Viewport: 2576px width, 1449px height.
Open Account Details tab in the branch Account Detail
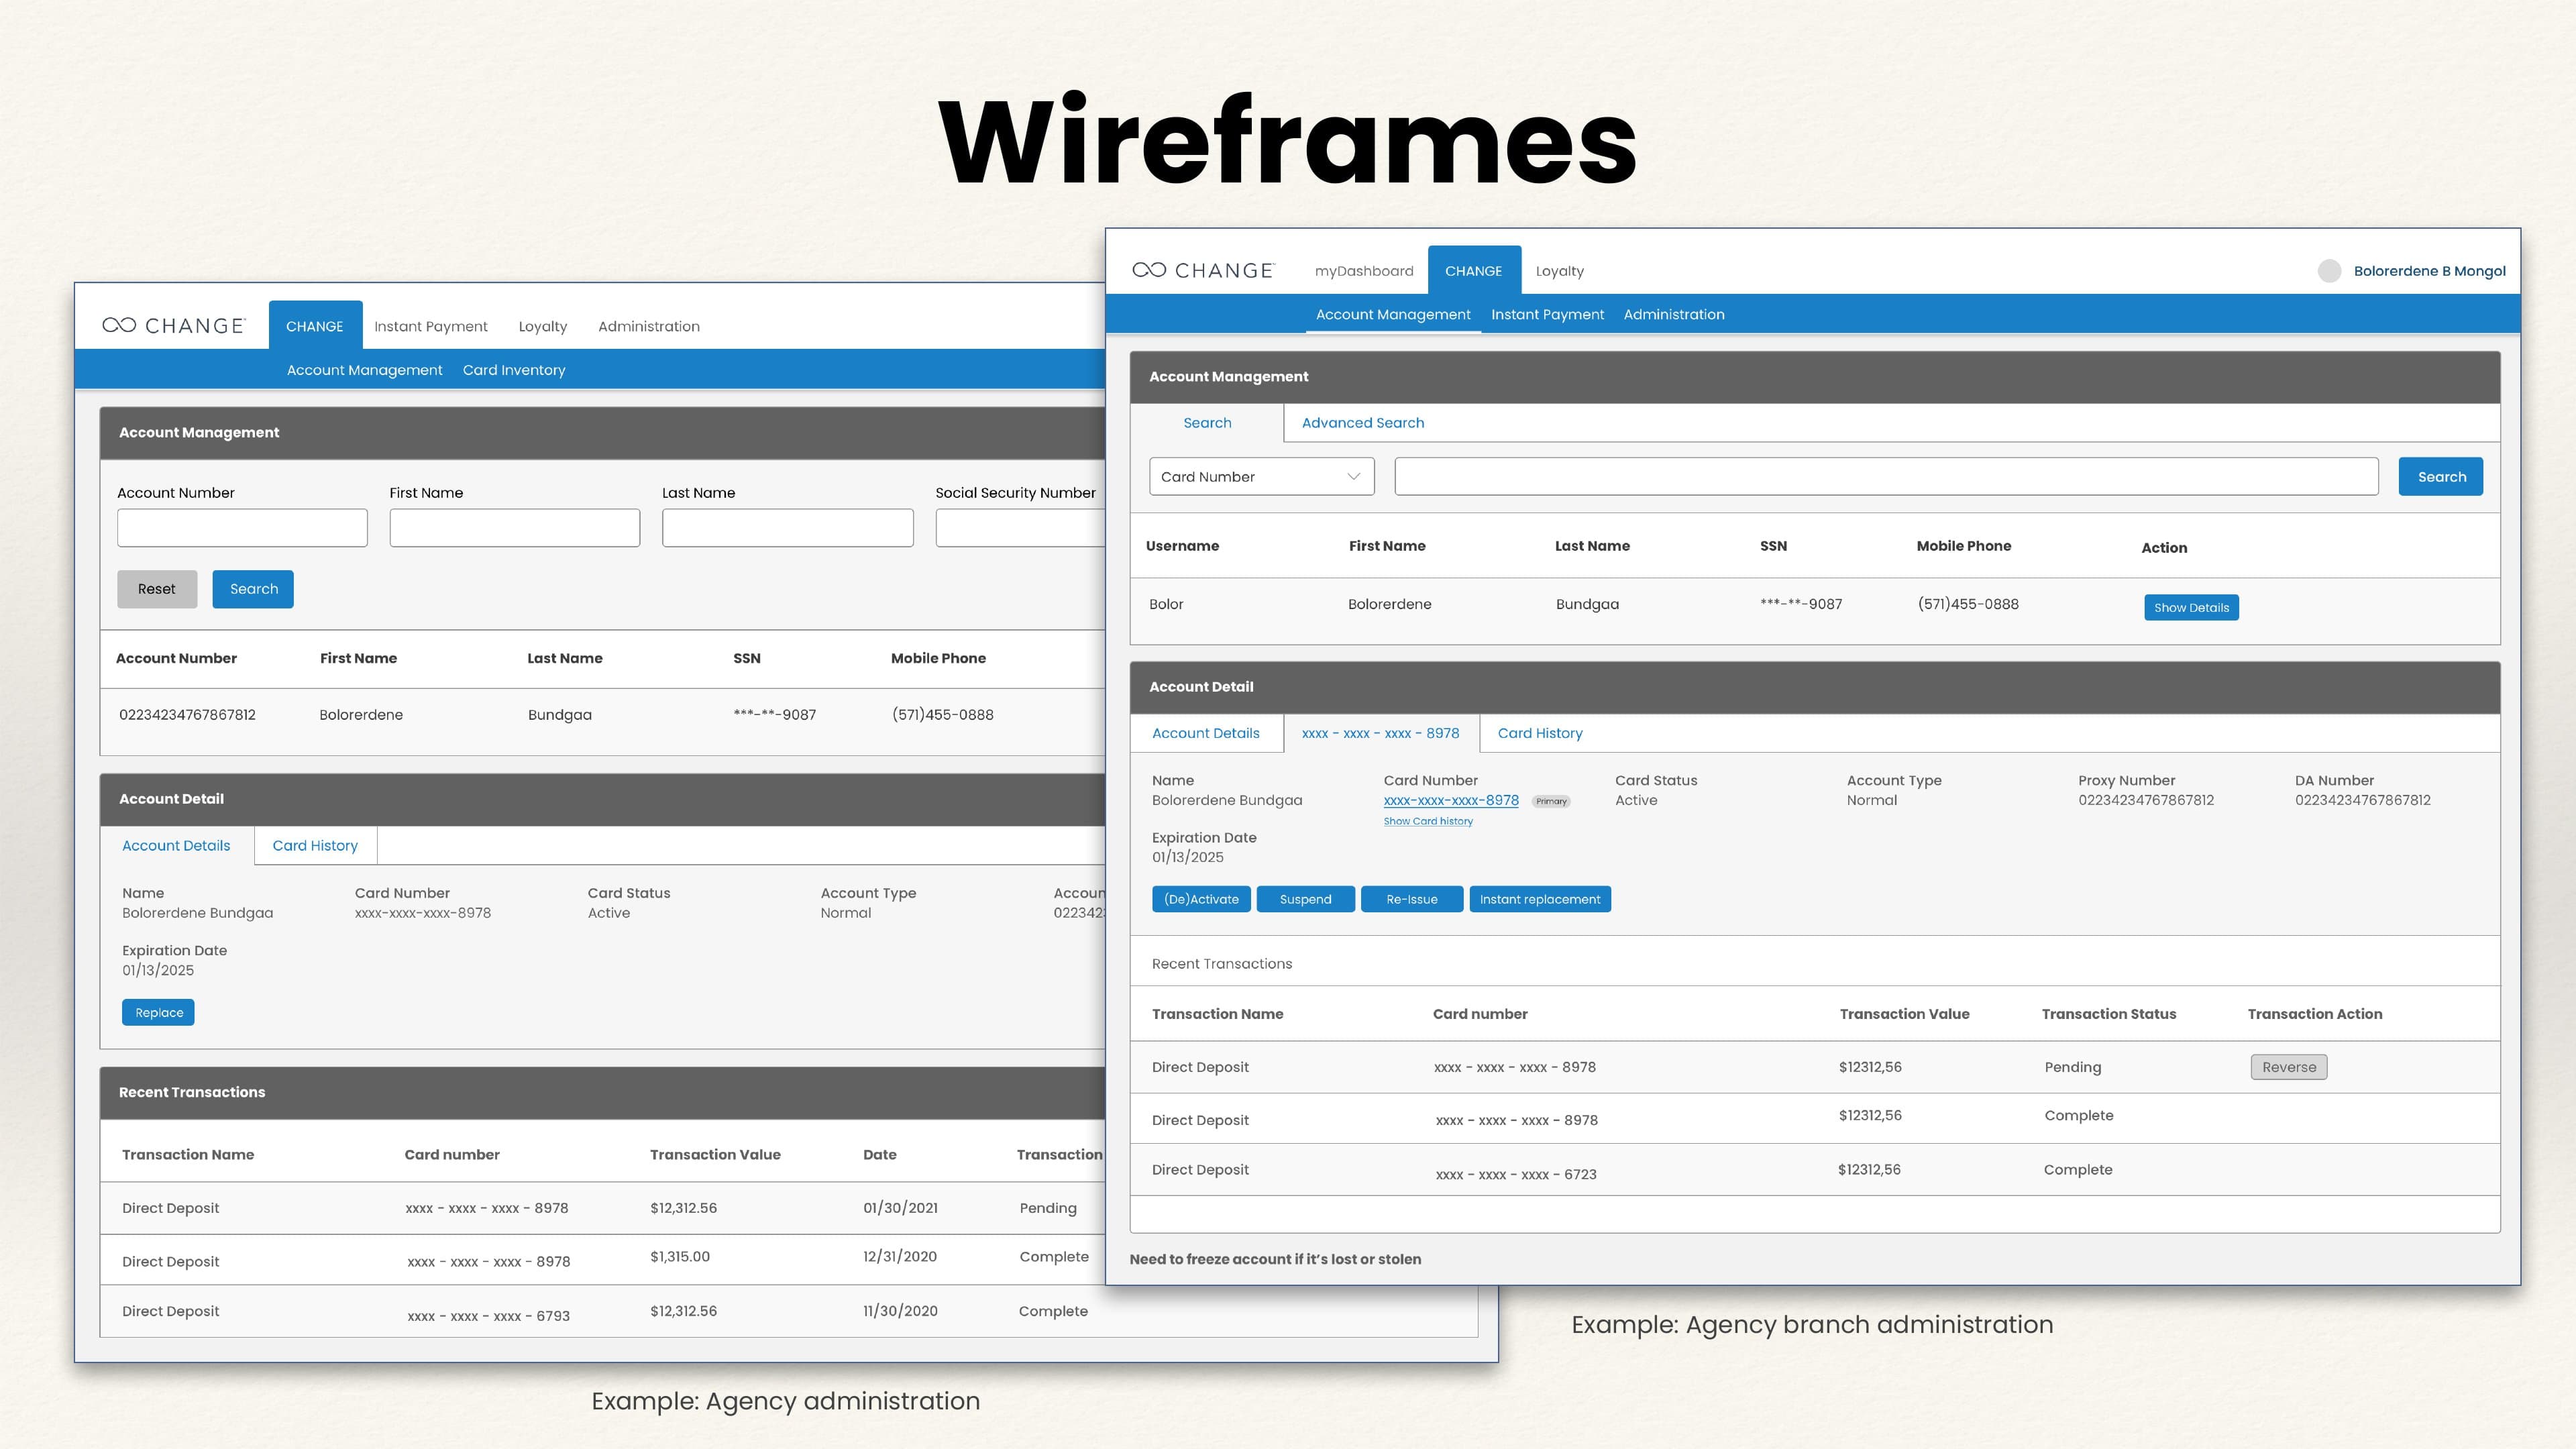[x=1206, y=733]
